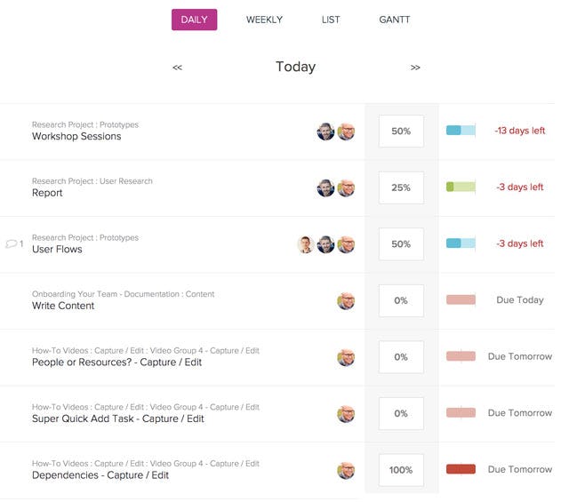Open the Workshop Sessions task
Image resolution: width=569 pixels, height=502 pixels.
click(76, 137)
